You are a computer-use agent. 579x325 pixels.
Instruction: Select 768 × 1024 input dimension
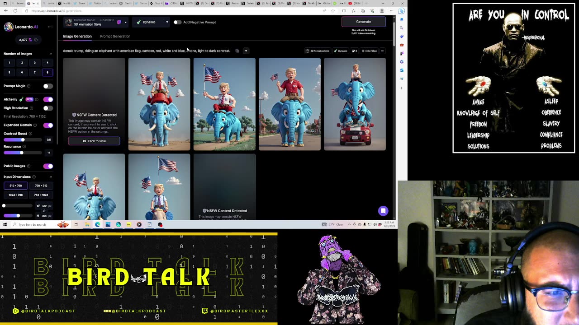click(41, 195)
